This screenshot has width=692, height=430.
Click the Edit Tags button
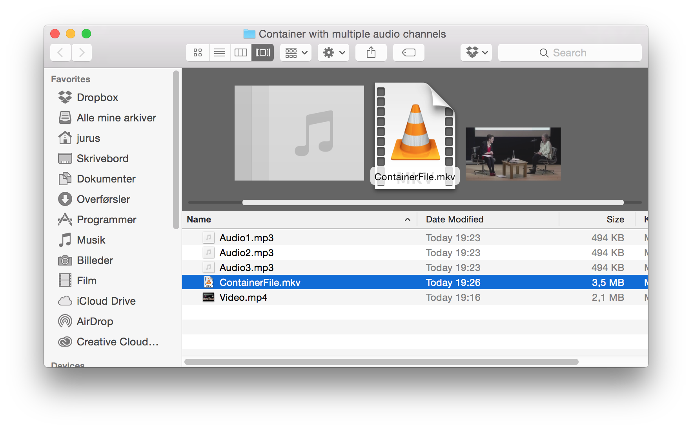point(409,52)
